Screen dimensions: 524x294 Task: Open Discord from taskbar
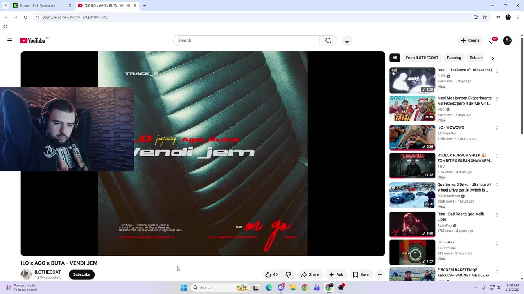(x=281, y=287)
